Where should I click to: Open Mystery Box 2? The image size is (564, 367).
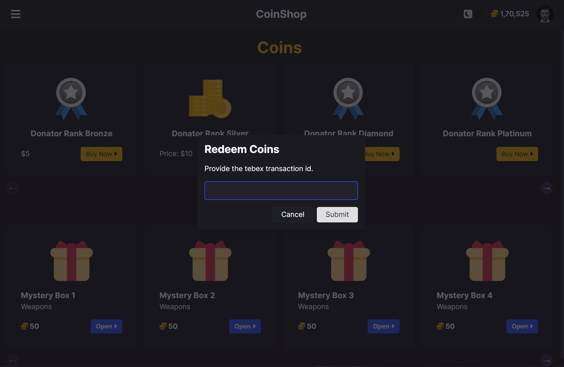245,326
